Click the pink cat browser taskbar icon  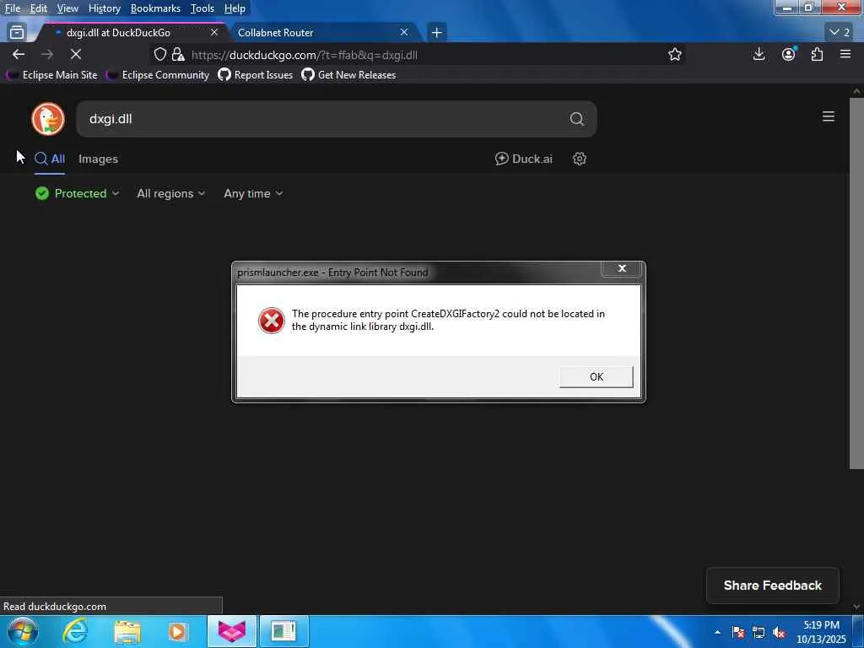(232, 631)
